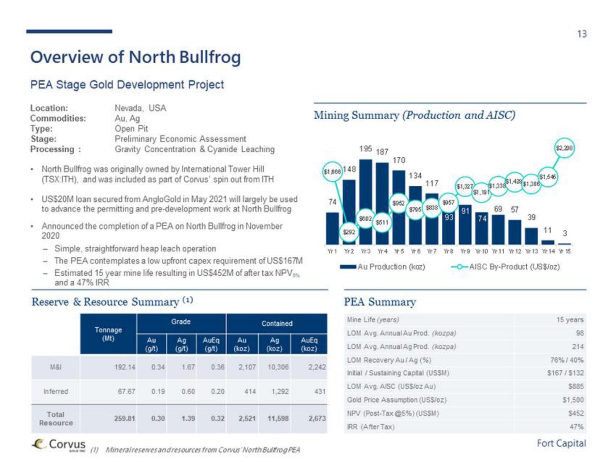Click the mineral reserves footnote text
Viewport: 616px width, 462px height.
pyautogui.click(x=196, y=450)
